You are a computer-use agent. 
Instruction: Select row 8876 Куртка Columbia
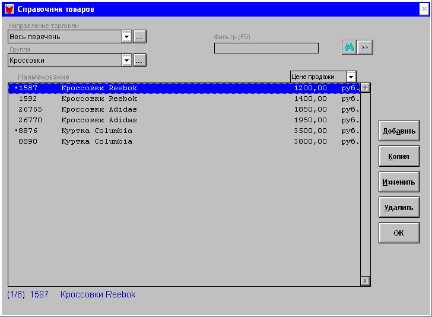coord(184,131)
